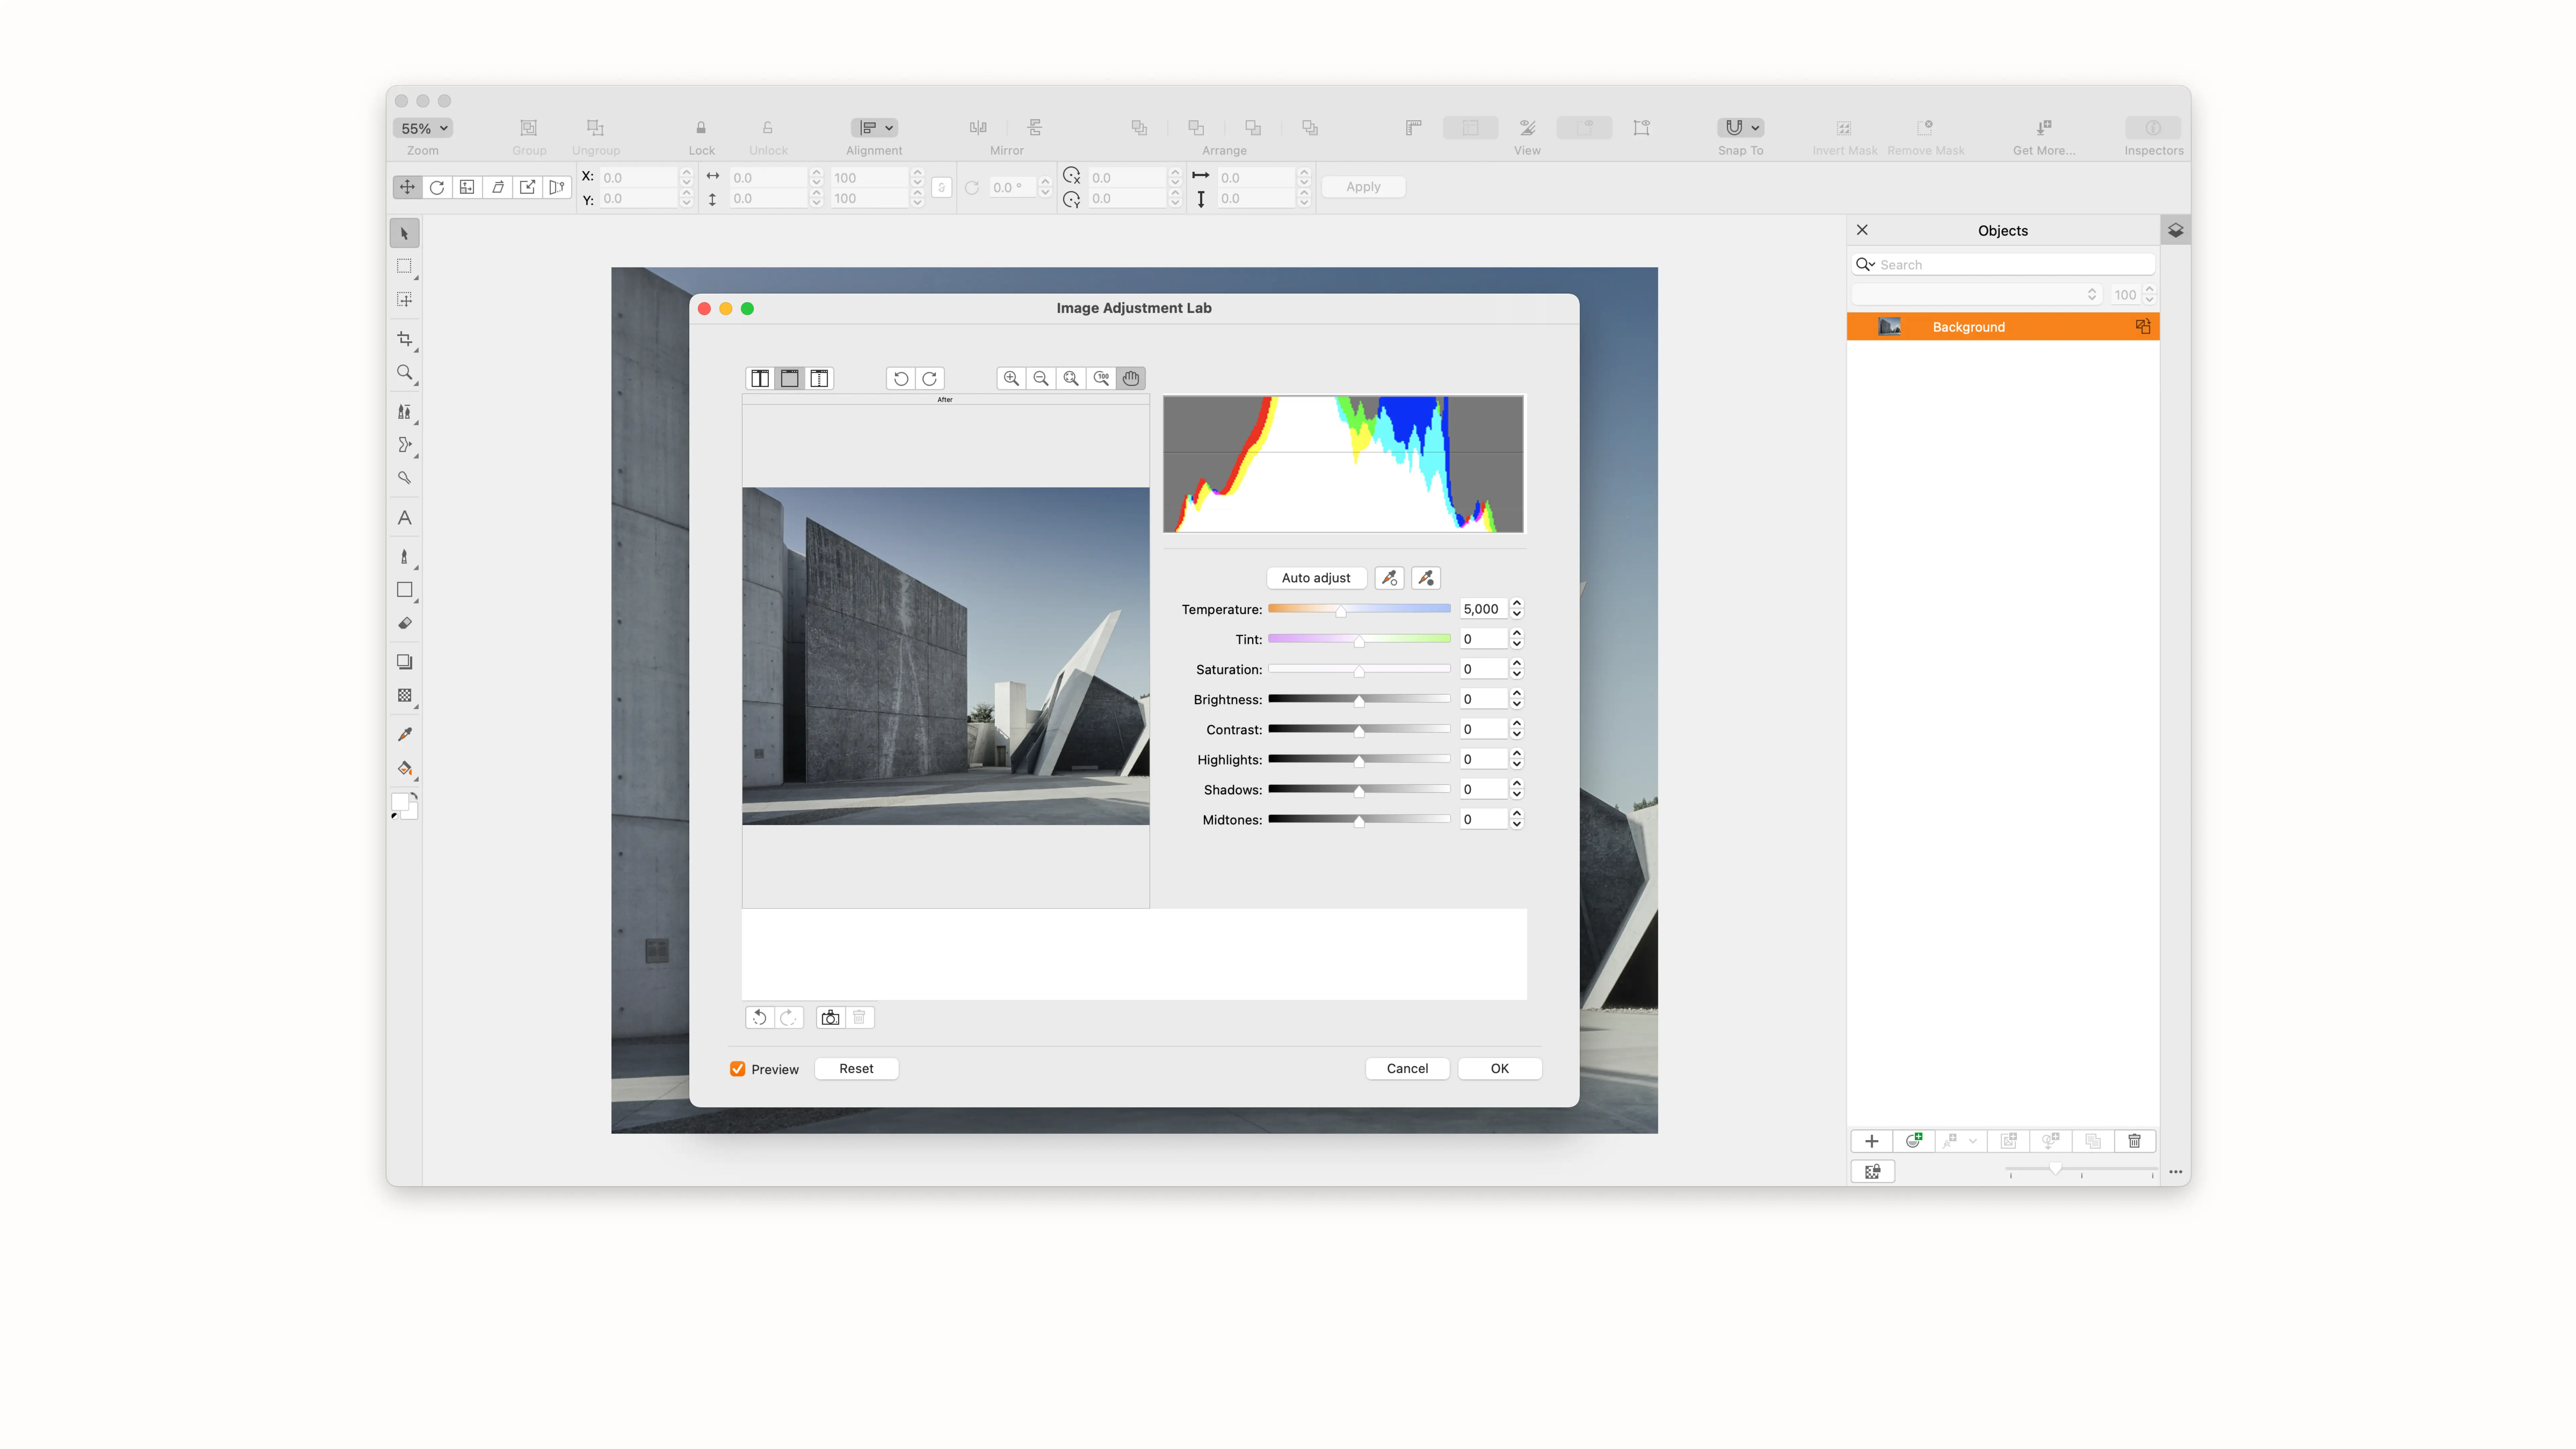Select the Fill bucket tool
This screenshot has height=1449, width=2576.
point(404,768)
